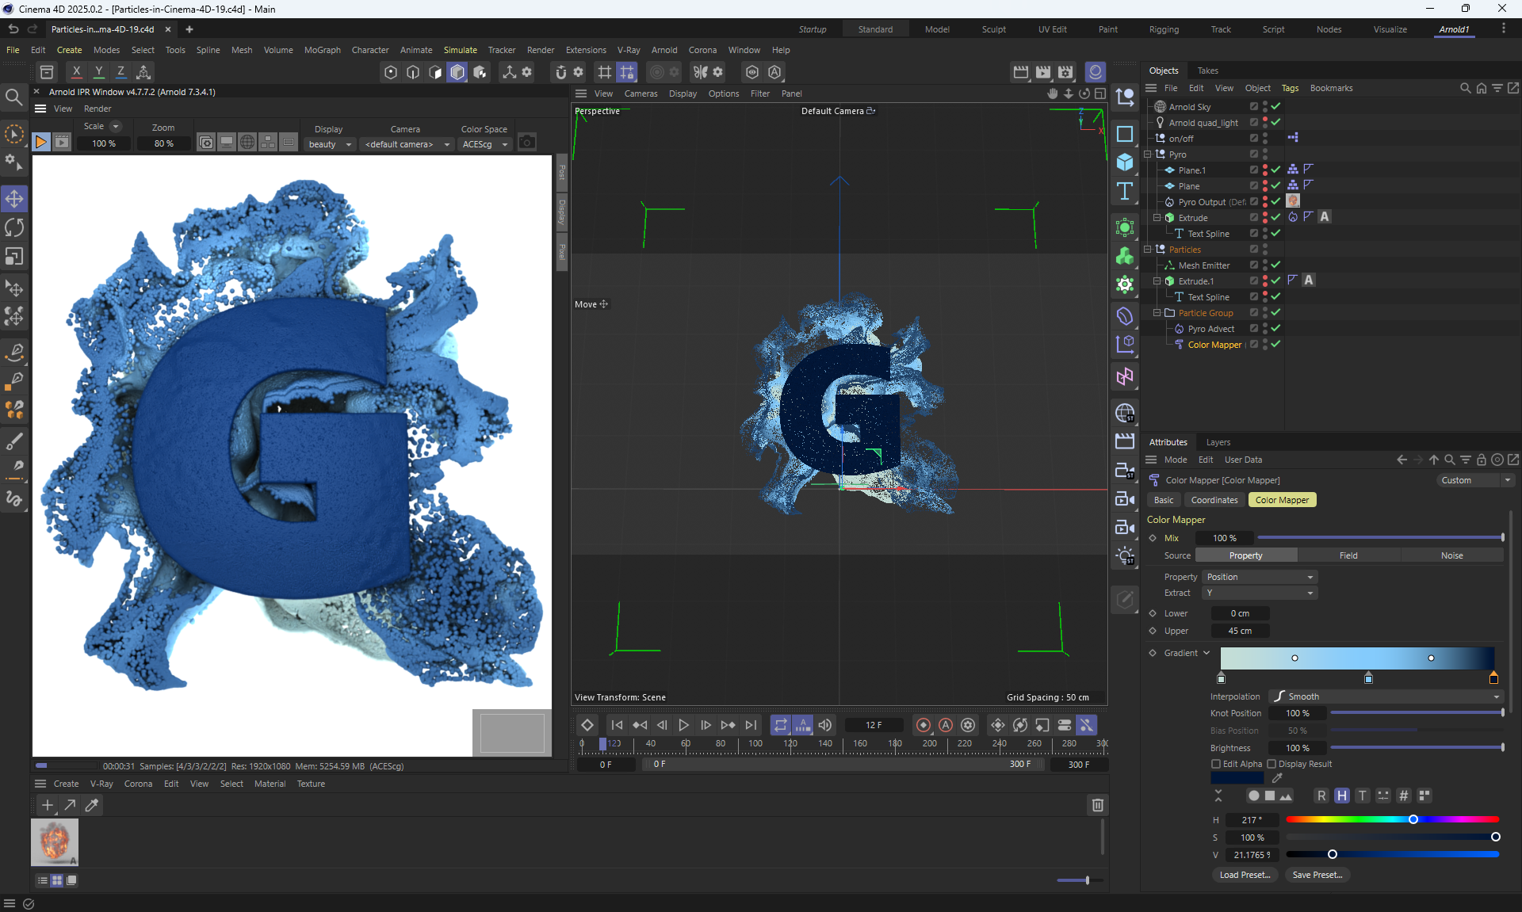Toggle the Color Mapper enable checkmark

[x=1276, y=345]
